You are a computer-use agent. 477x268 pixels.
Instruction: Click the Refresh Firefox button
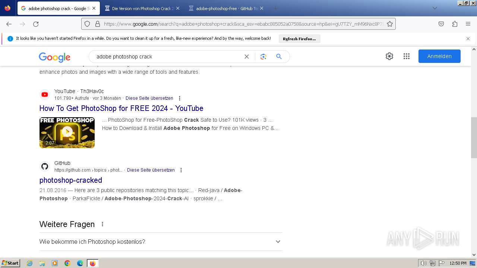point(299,39)
